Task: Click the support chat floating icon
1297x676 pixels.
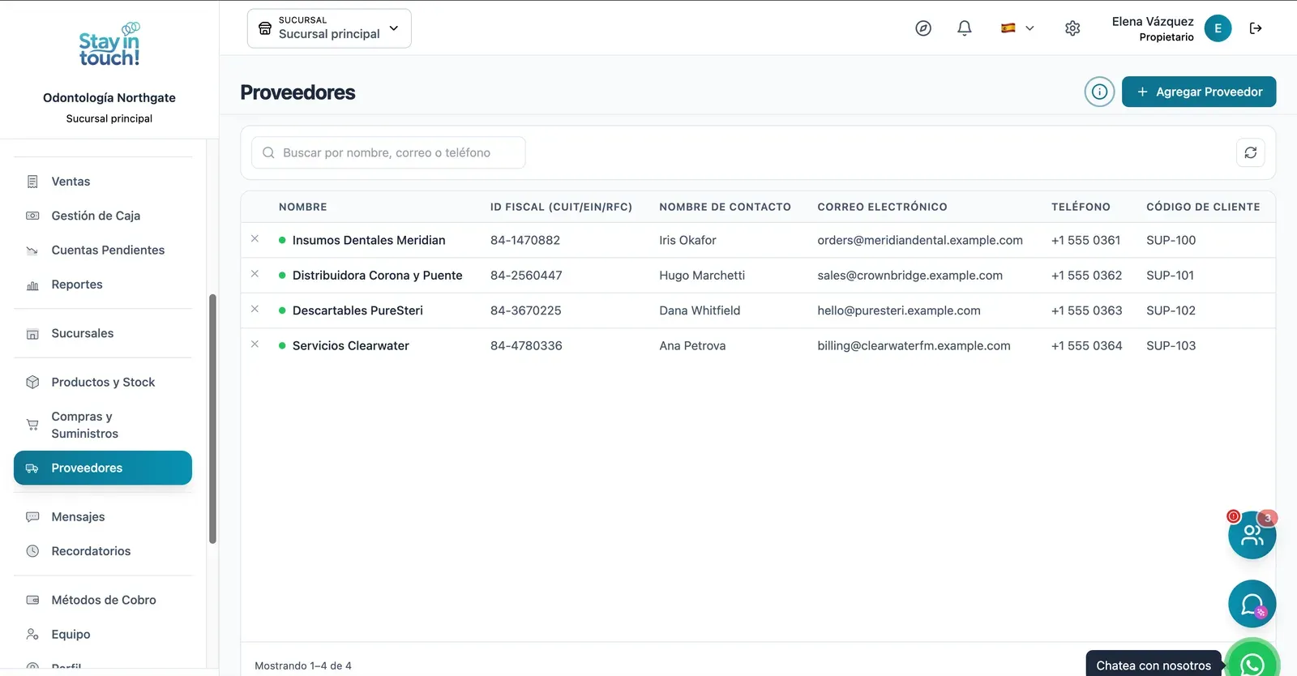Action: coord(1252,604)
